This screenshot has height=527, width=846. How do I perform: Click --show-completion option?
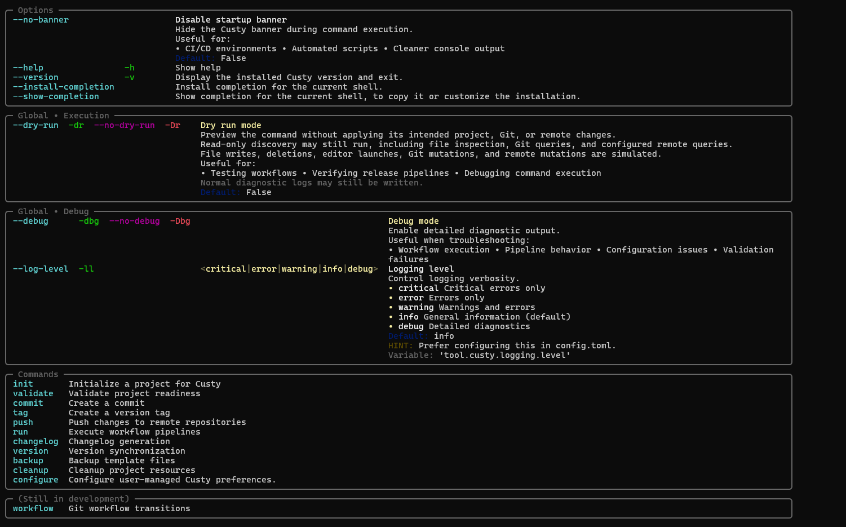click(56, 96)
